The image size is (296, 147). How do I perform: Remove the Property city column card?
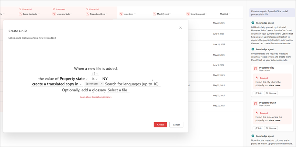pyautogui.click(x=271, y=93)
